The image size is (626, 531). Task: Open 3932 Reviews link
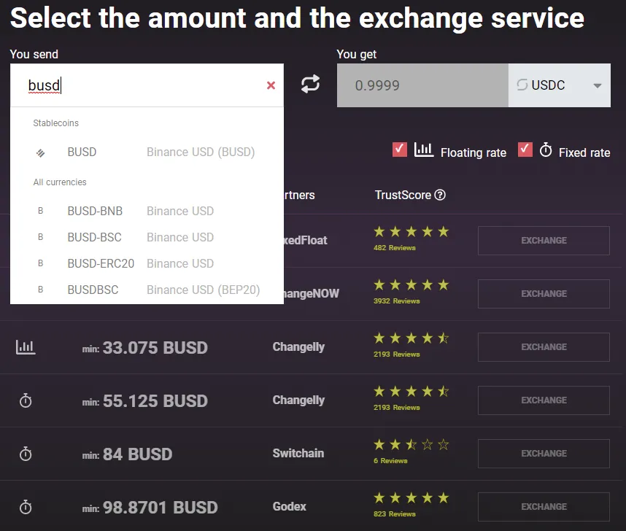click(396, 301)
